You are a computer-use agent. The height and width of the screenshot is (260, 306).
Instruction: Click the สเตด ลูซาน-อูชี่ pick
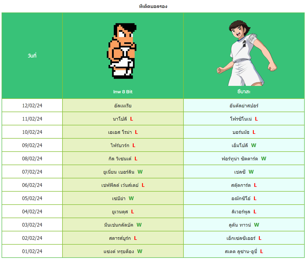coord(241,251)
